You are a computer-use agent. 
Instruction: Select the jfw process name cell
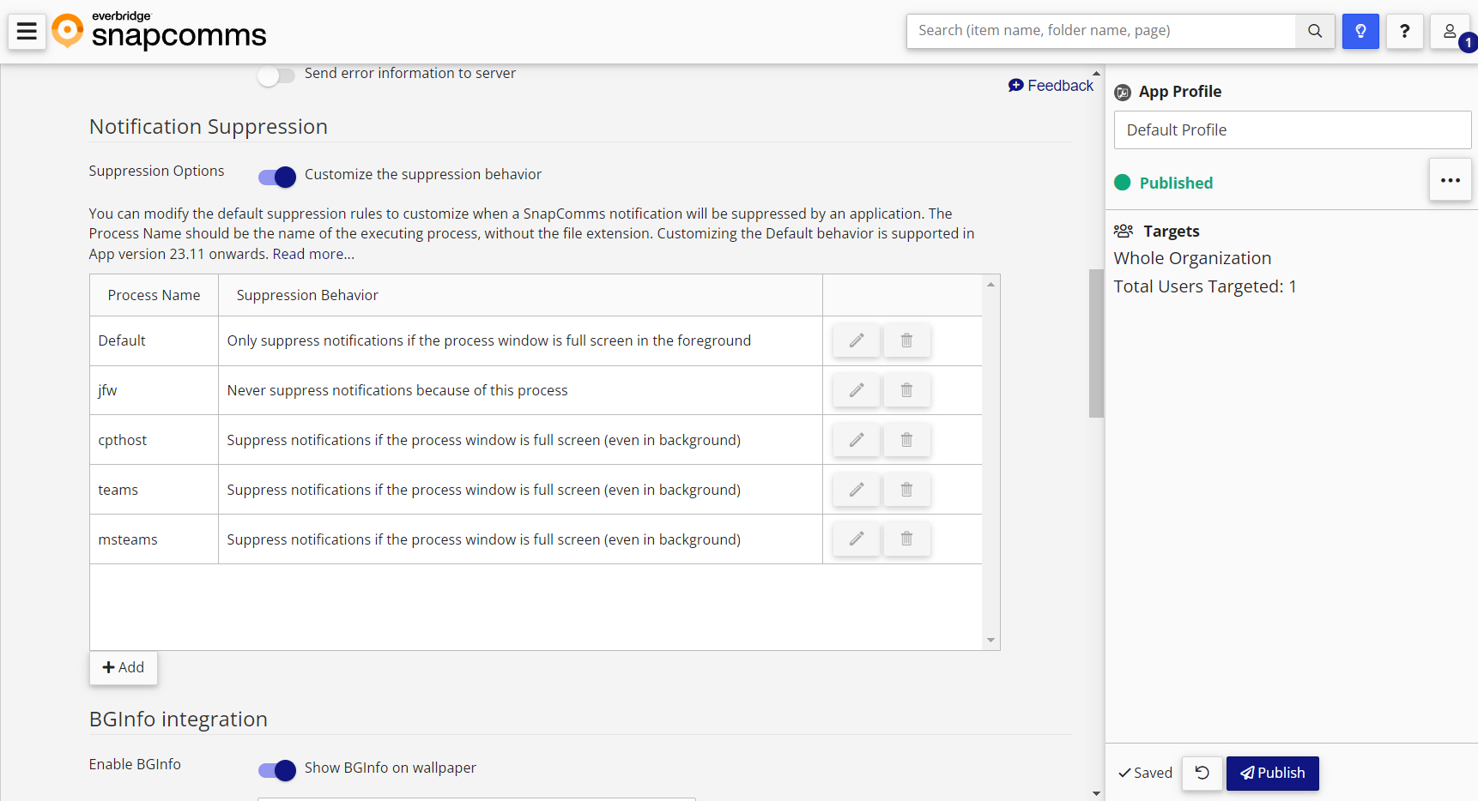154,390
